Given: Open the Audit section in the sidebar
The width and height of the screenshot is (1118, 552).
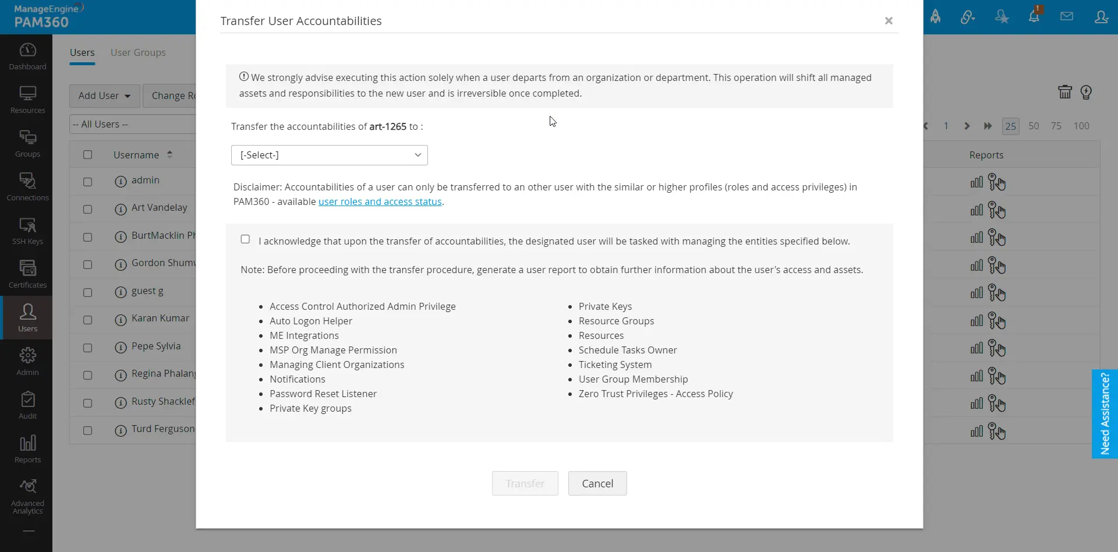Looking at the screenshot, I should pyautogui.click(x=27, y=404).
